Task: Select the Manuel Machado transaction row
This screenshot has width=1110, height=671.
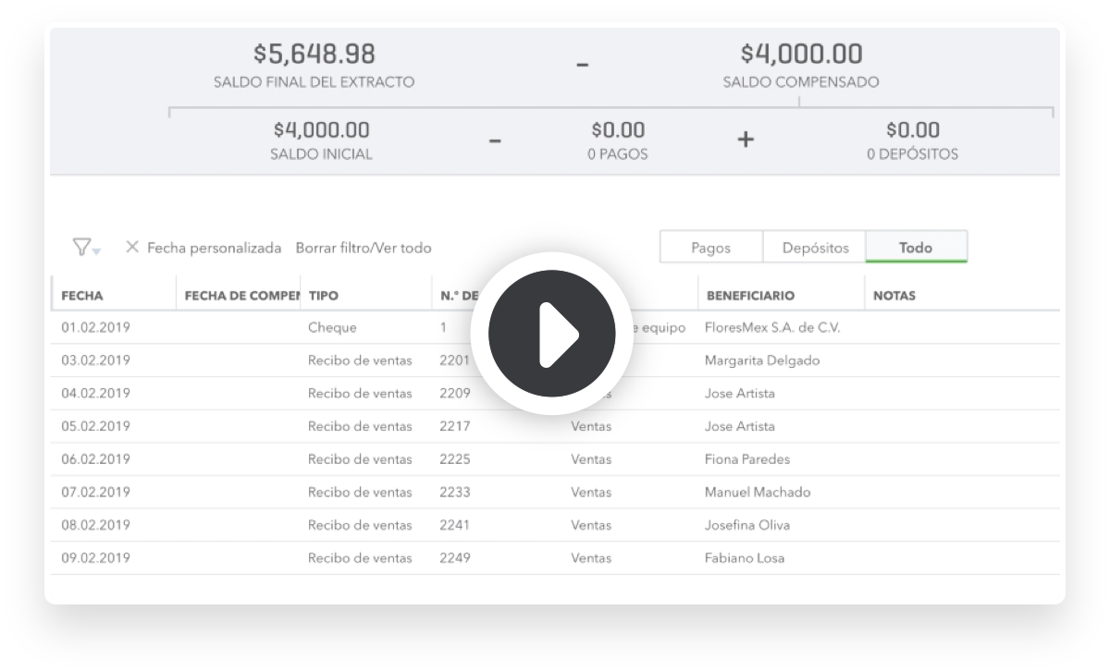Action: [x=555, y=492]
